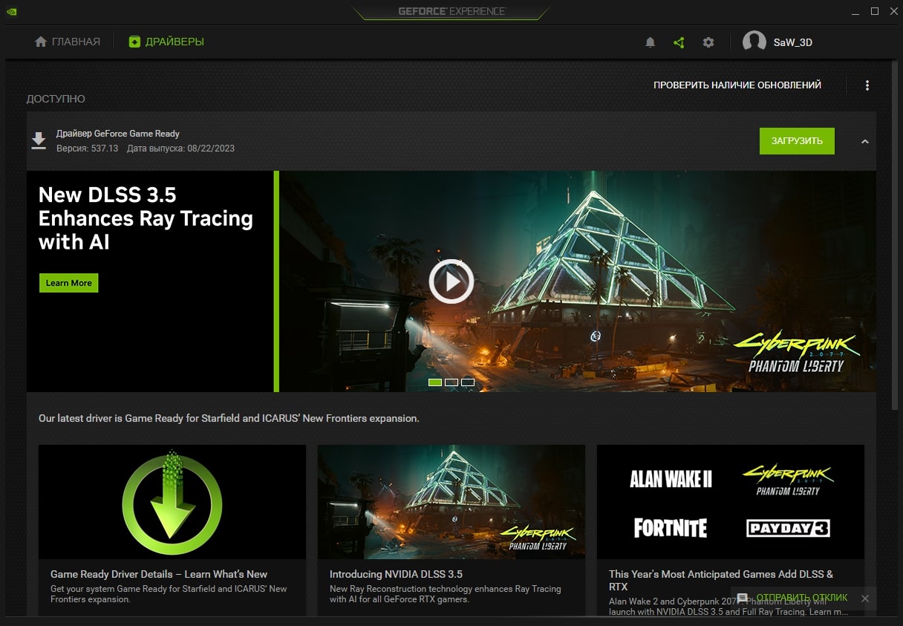Click 'Драйвер GeForce Game Ready' text

pyautogui.click(x=118, y=134)
